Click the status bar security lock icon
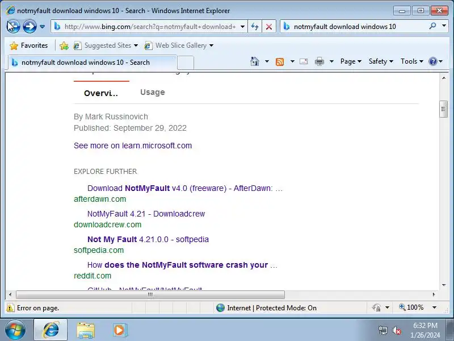The height and width of the screenshot is (341, 454). [377, 307]
